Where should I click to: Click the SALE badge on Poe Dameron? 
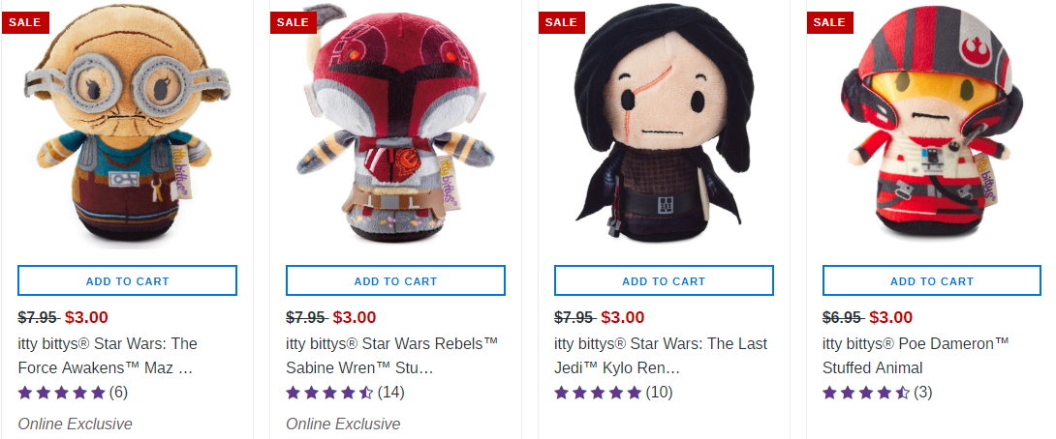[829, 22]
